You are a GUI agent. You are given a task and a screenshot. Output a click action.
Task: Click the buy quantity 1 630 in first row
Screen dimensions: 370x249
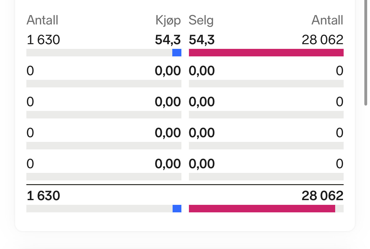click(x=43, y=39)
